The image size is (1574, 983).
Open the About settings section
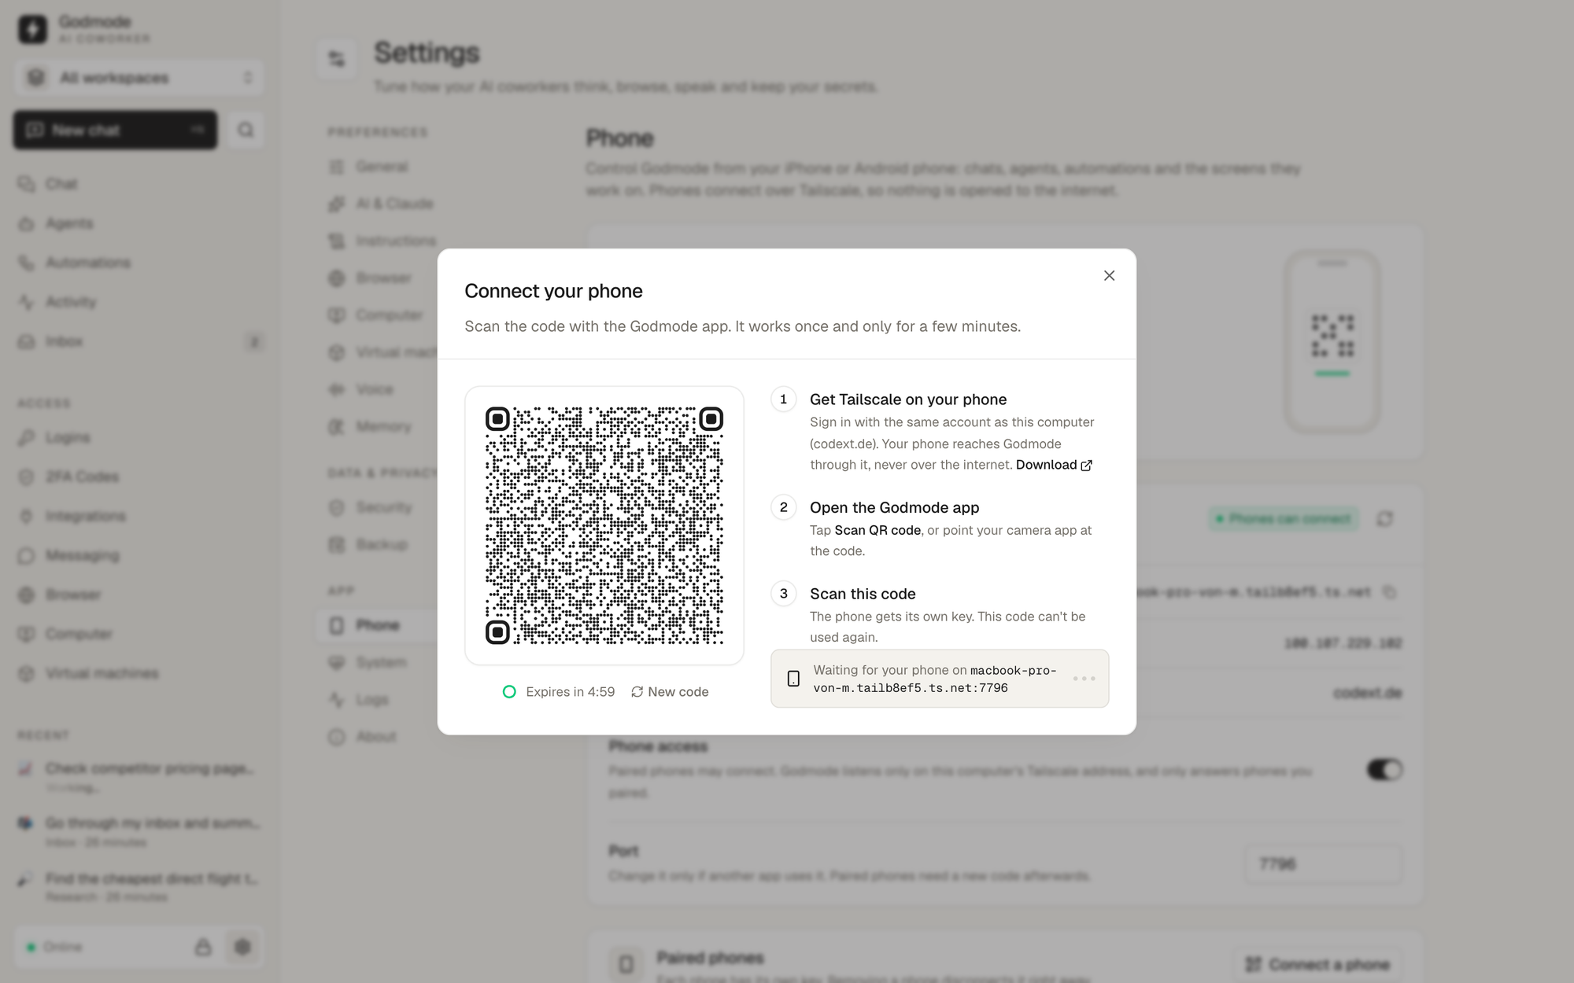click(x=362, y=737)
